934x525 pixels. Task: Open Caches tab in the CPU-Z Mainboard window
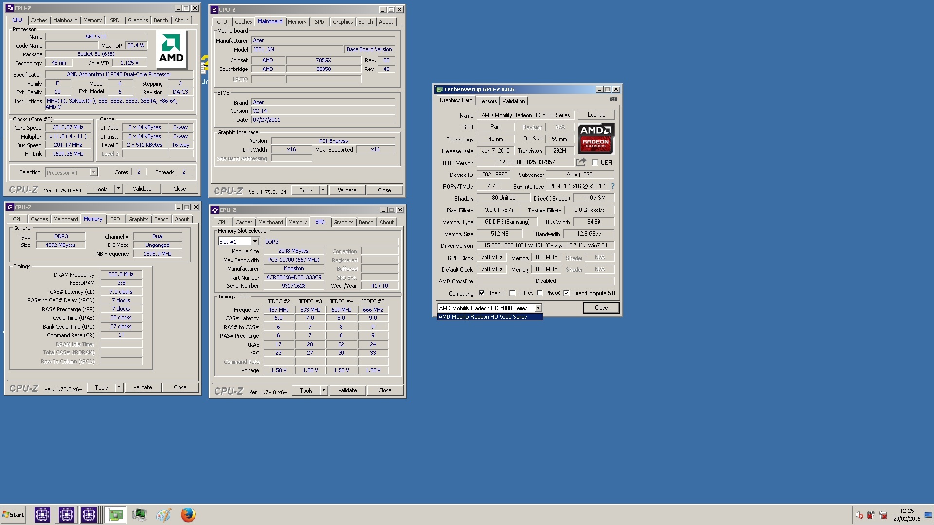[243, 22]
